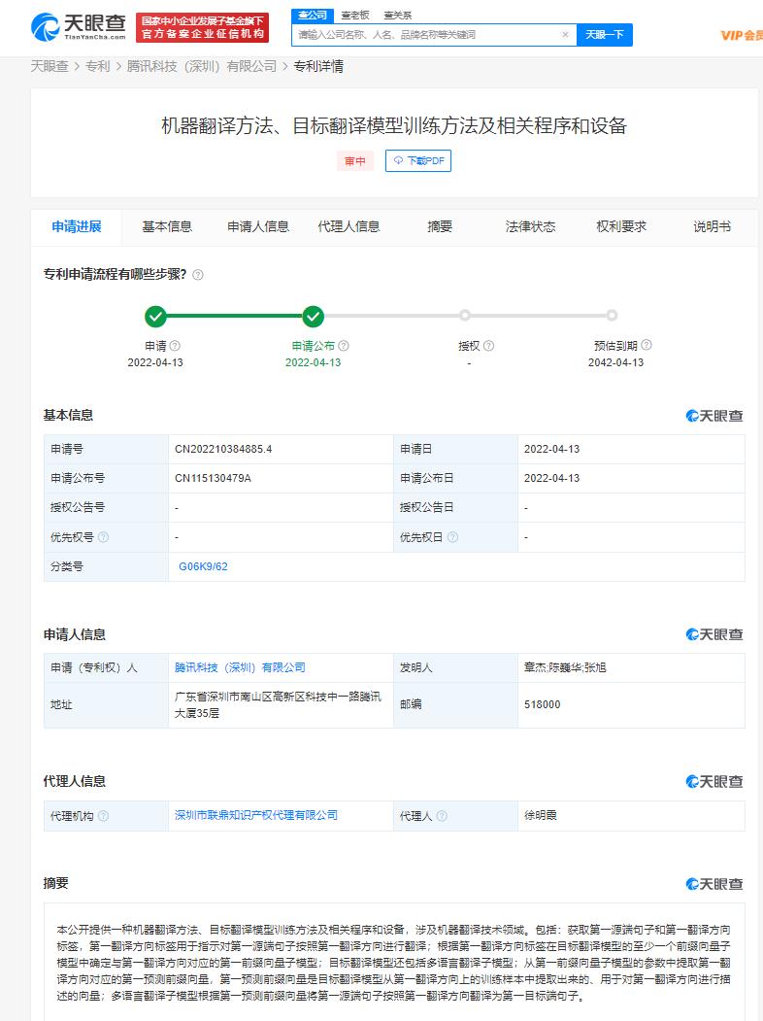Open applicant link 腾讯科技（深圳）有限公司 in table
Screen dimensions: 763x1021
(240, 667)
